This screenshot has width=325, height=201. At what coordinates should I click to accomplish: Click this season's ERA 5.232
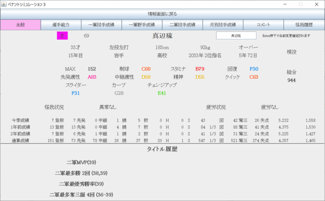pos(283,120)
